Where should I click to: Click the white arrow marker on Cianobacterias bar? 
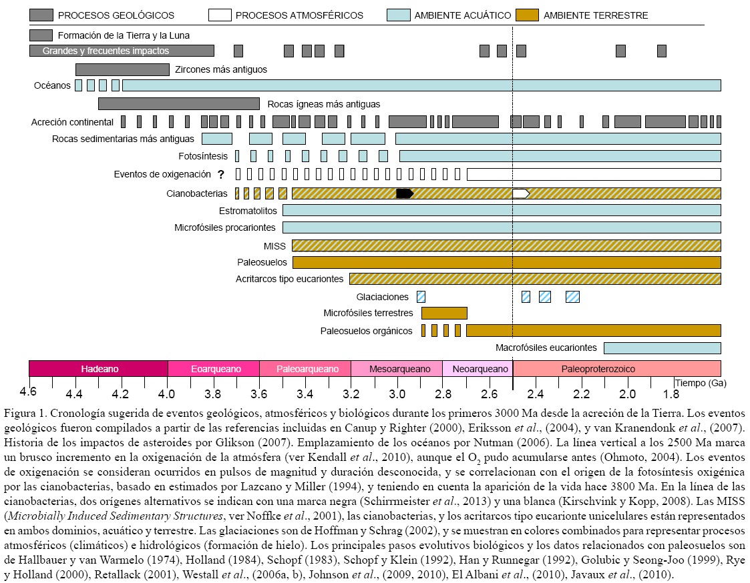521,193
